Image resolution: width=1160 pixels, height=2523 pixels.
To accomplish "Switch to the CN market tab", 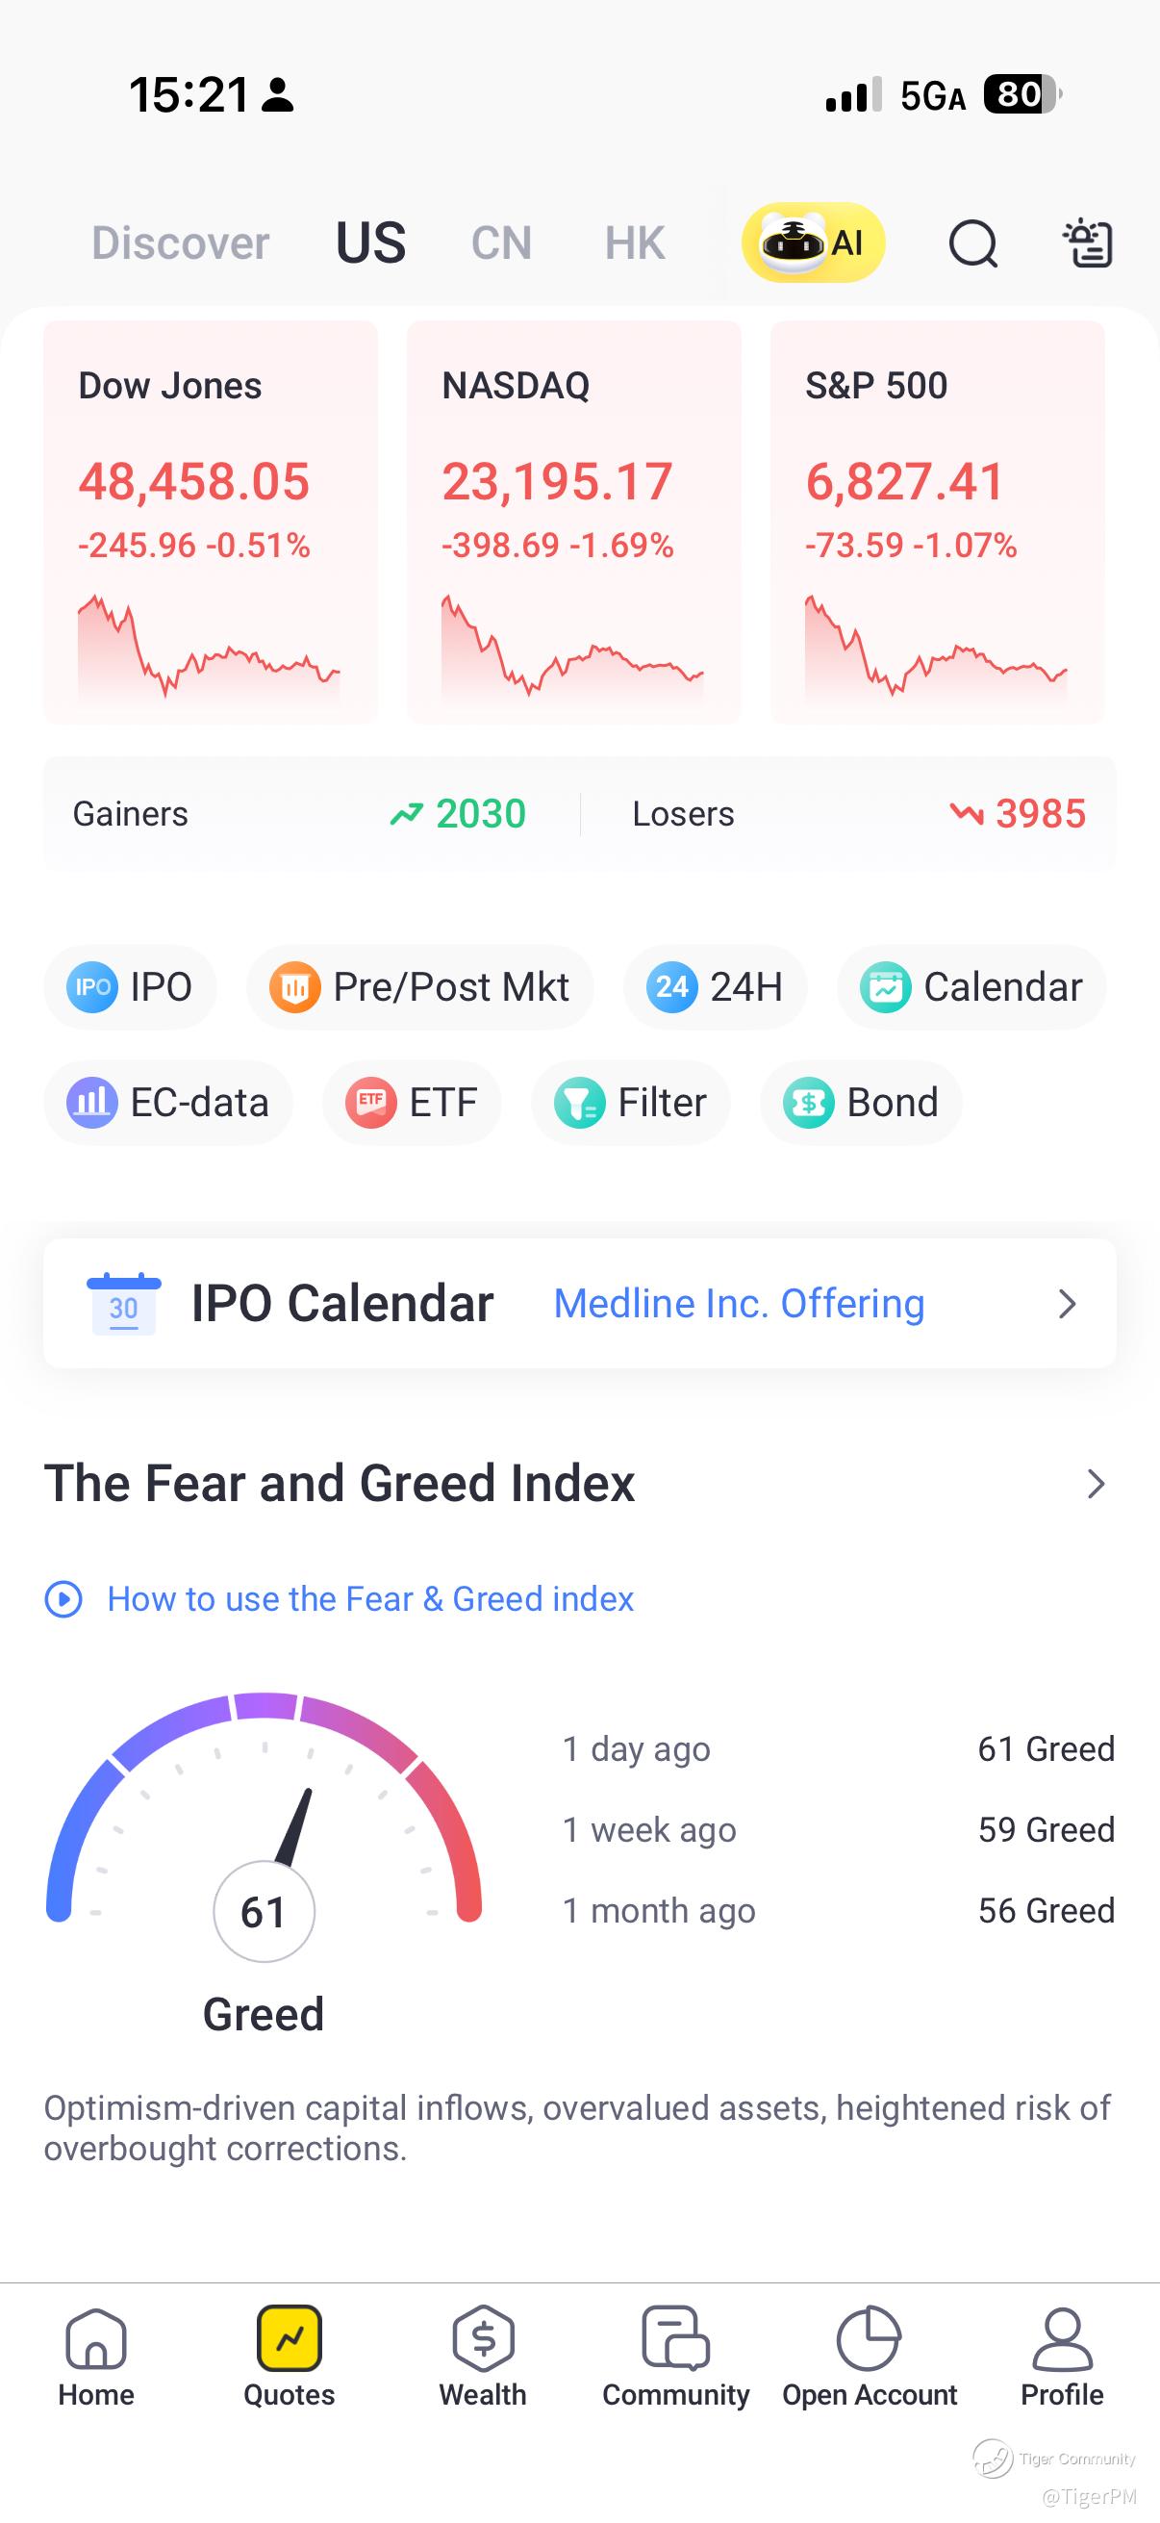I will (x=501, y=242).
